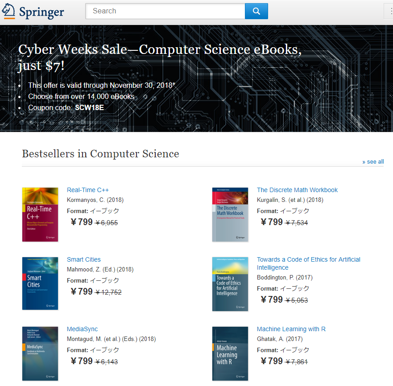Click the coupon code SCW18E
The width and height of the screenshot is (393, 386).
click(90, 108)
